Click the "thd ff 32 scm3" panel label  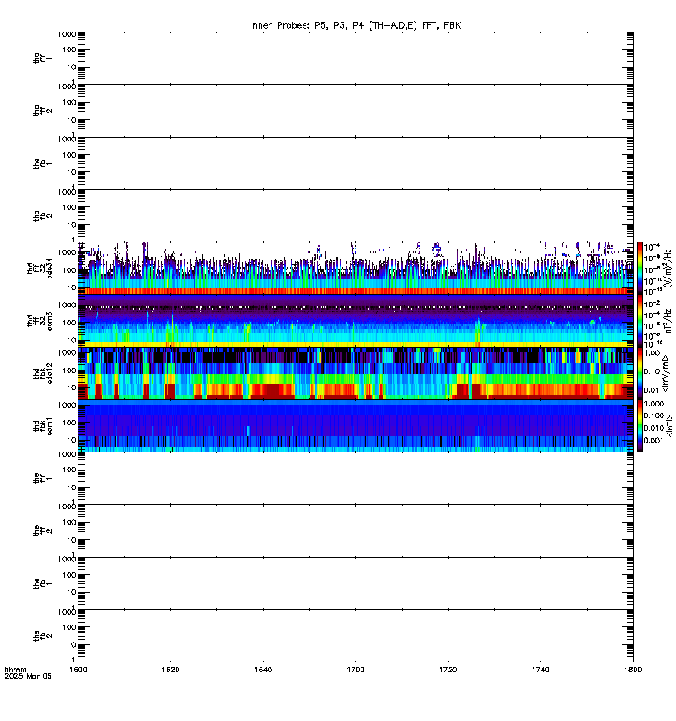40,321
